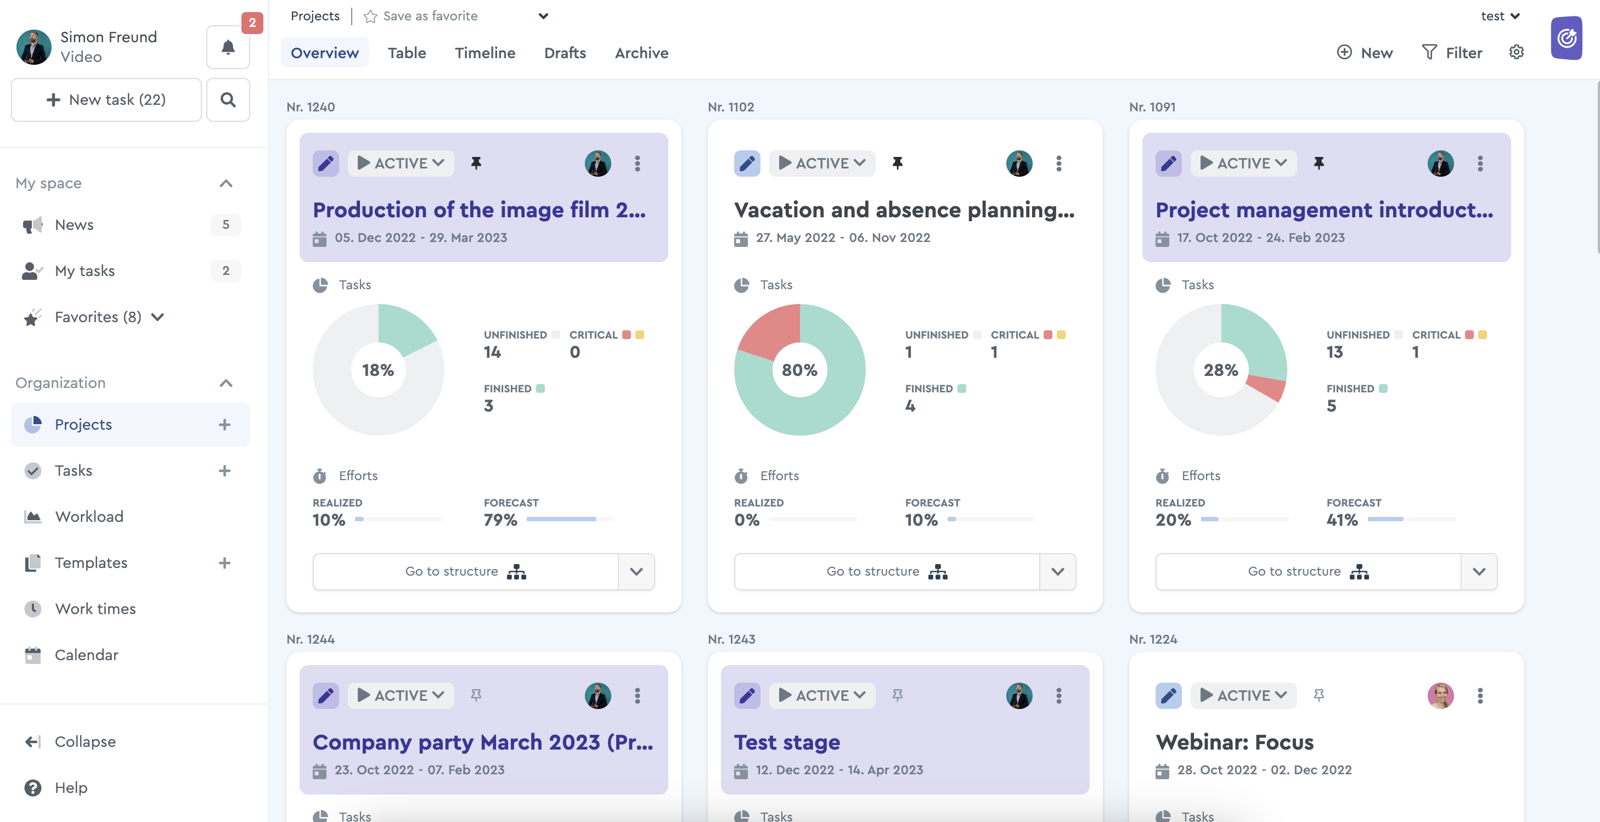Click the sidebar search magnifier icon
This screenshot has width=1600, height=822.
click(228, 99)
